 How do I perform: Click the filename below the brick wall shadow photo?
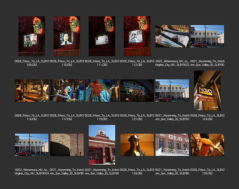[x=67, y=172]
